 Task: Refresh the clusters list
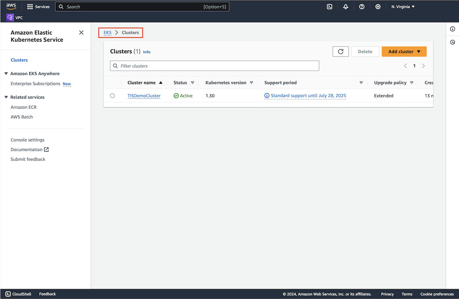[x=341, y=52]
